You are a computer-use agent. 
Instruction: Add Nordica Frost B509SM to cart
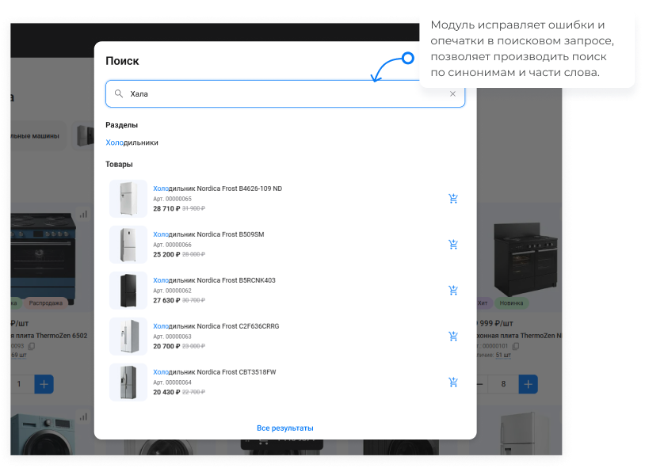(453, 245)
